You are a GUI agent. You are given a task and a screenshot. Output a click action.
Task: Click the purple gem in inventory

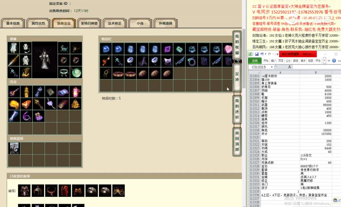pos(167,49)
